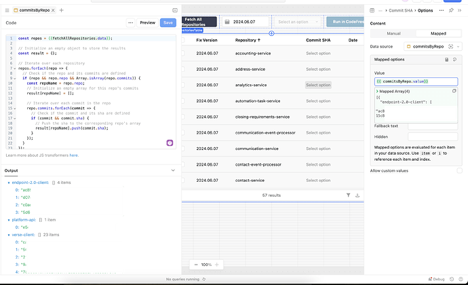This screenshot has width=468, height=285.
Task: Open the JS transformers 'here' link
Action: coord(73,155)
